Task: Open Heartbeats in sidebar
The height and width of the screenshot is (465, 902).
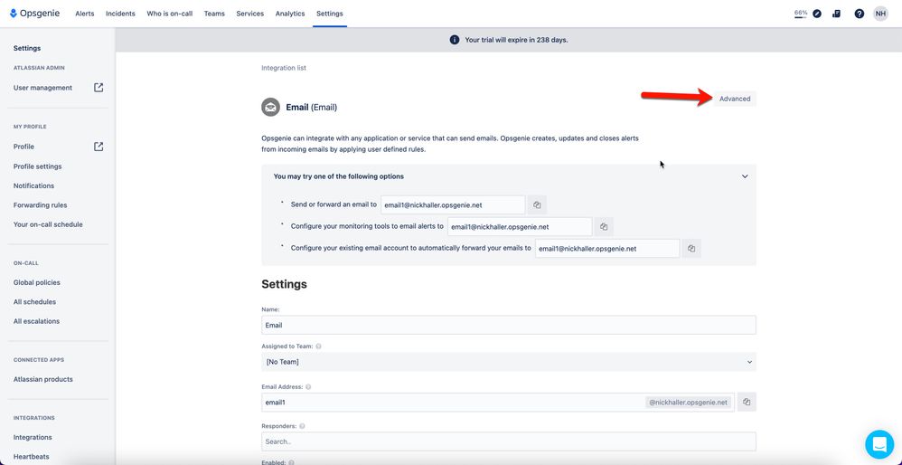Action: coord(31,456)
